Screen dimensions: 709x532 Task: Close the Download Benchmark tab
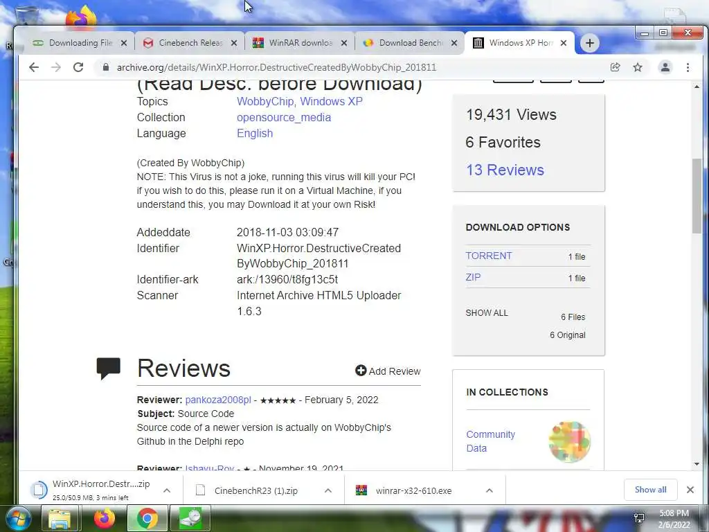coord(454,43)
